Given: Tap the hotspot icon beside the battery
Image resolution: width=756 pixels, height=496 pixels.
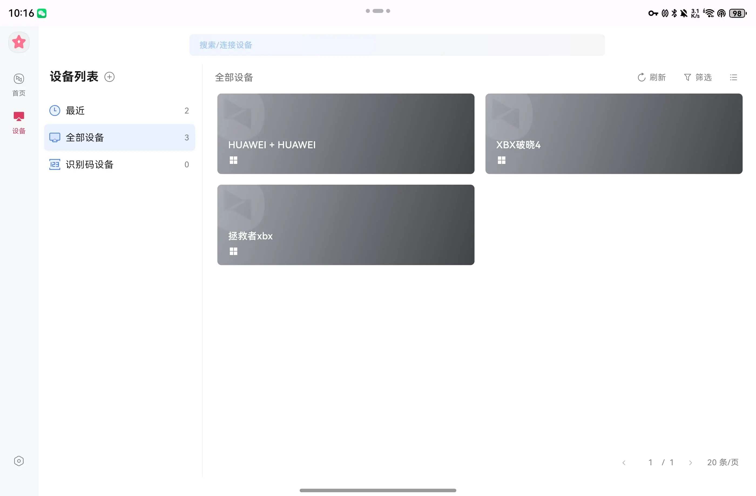Looking at the screenshot, I should (x=721, y=13).
